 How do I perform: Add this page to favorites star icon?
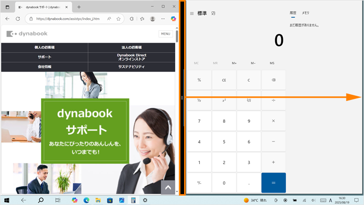click(x=119, y=19)
